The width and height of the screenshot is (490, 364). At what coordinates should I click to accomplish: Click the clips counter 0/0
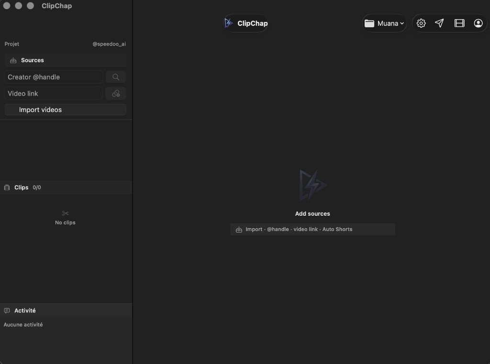(37, 188)
